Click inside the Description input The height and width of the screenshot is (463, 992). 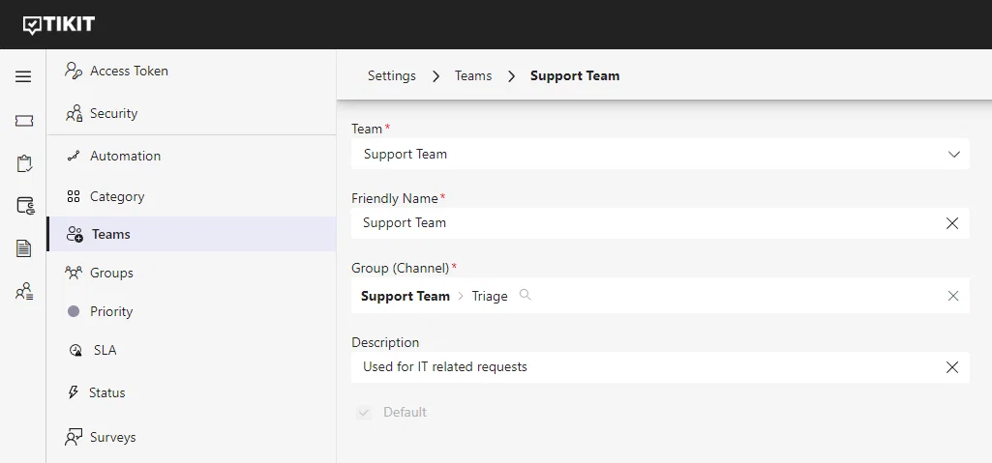(x=660, y=367)
